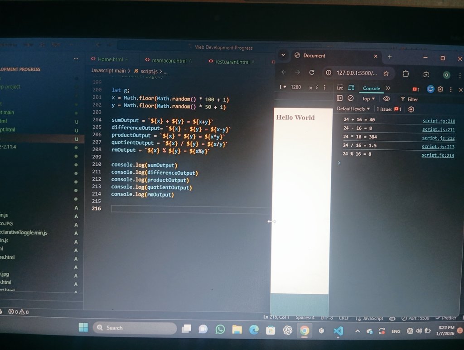Open a new Chrome tab with plus button
The image size is (464, 350).
click(x=389, y=57)
